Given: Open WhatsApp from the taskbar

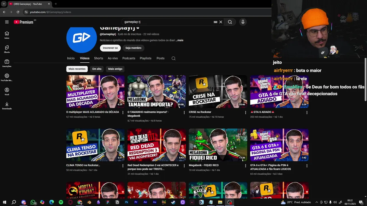Looking at the screenshot, I should (x=33, y=202).
